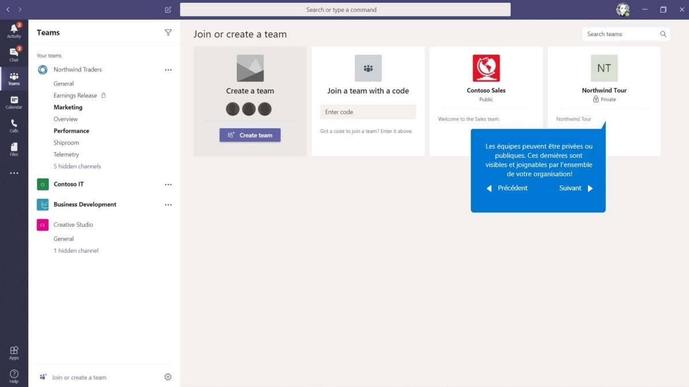Focus the Search or type a command box

click(345, 9)
